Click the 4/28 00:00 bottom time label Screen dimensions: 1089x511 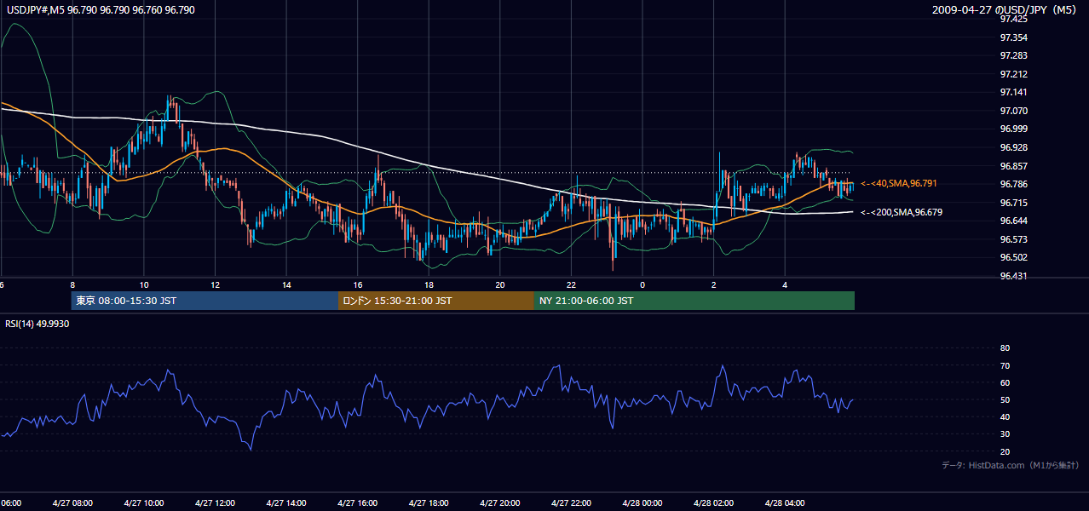click(642, 503)
